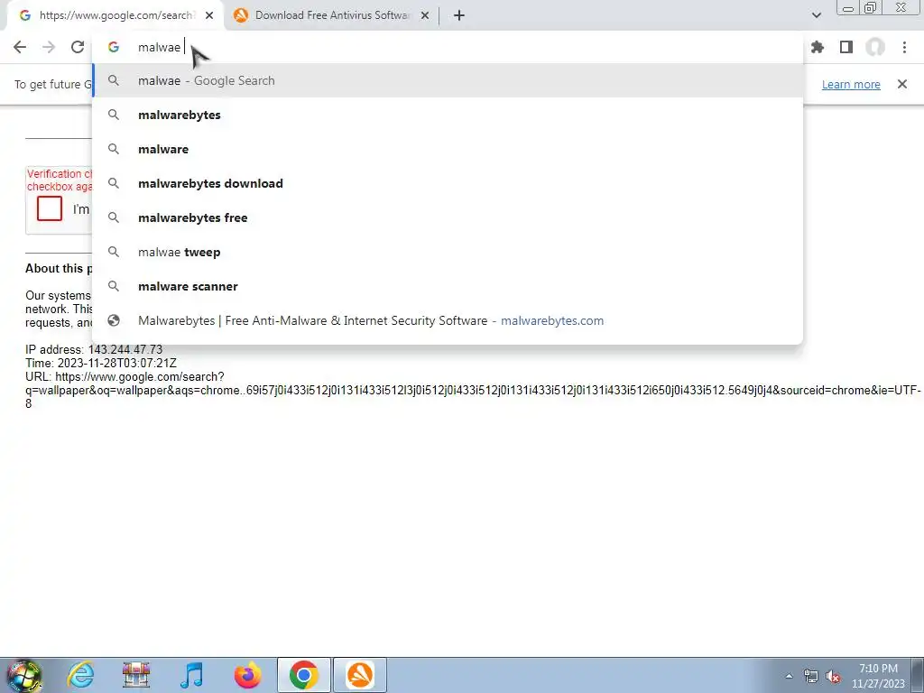Choose the 'malware' suggestion
924x693 pixels.
[448, 149]
